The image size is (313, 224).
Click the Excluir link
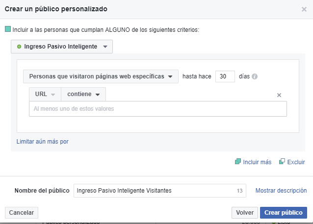click(x=296, y=162)
